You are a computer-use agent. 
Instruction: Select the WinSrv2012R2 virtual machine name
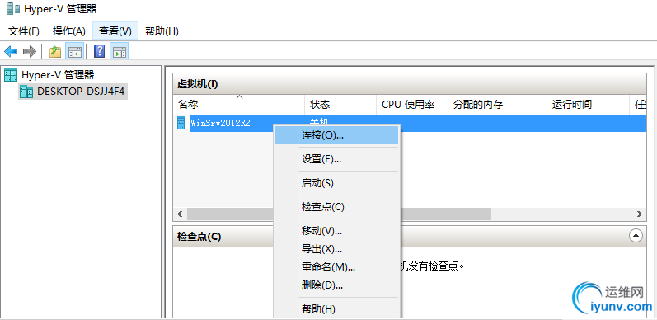[220, 124]
